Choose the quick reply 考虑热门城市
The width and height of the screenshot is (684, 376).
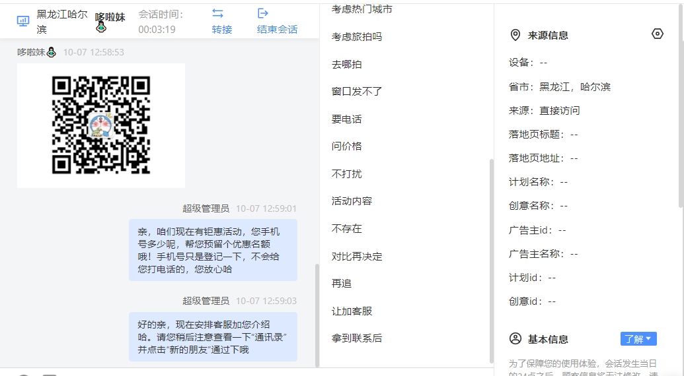click(x=361, y=9)
